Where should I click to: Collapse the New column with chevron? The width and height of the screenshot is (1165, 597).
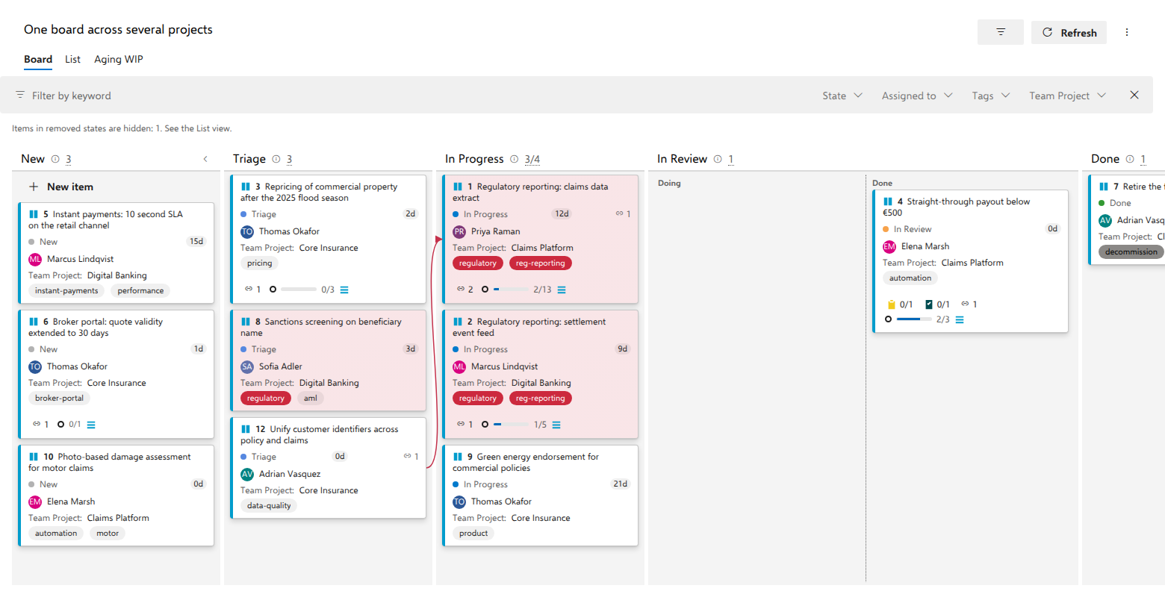pyautogui.click(x=205, y=159)
